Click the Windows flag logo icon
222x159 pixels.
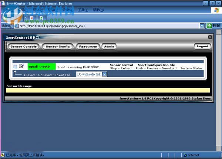point(216,10)
